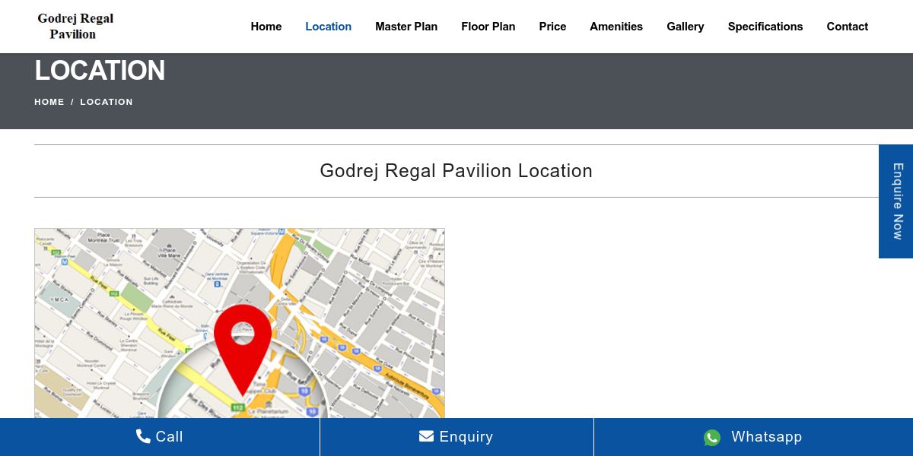The width and height of the screenshot is (913, 456).
Task: Click the Call button in bottom bar
Action: click(160, 437)
